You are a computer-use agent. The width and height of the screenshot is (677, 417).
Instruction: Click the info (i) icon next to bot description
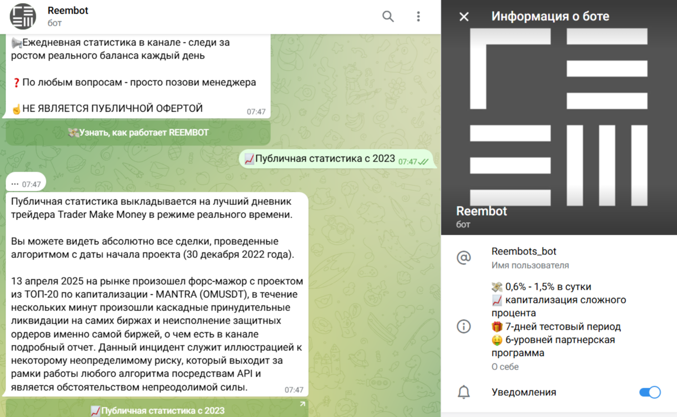[x=464, y=327]
